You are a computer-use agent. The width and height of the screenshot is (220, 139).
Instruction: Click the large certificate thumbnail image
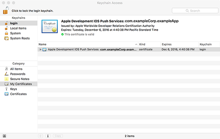coord(49,26)
